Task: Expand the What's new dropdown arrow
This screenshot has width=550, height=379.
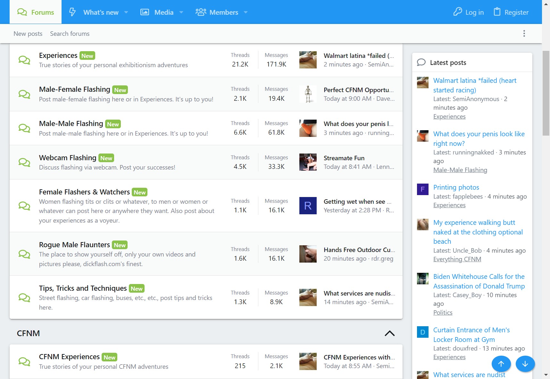Action: [126, 12]
